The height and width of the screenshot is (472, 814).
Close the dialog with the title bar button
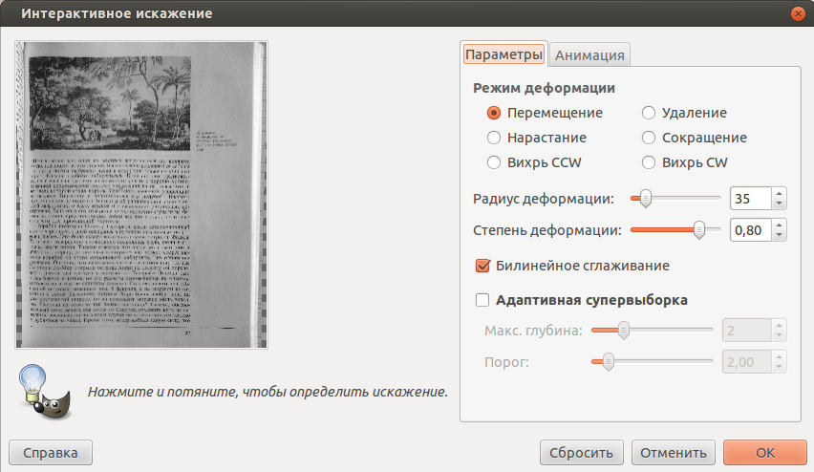coord(796,13)
